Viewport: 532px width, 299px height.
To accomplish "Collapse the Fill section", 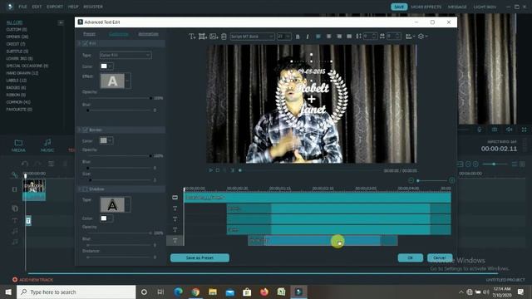I will (x=80, y=43).
